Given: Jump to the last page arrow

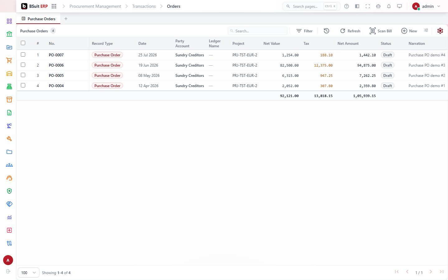Looking at the screenshot, I should click(441, 272).
